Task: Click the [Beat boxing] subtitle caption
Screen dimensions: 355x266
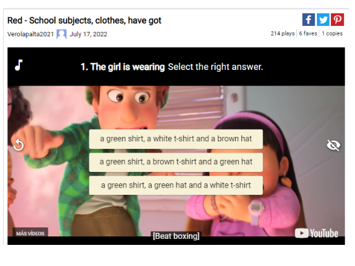Action: (176, 236)
